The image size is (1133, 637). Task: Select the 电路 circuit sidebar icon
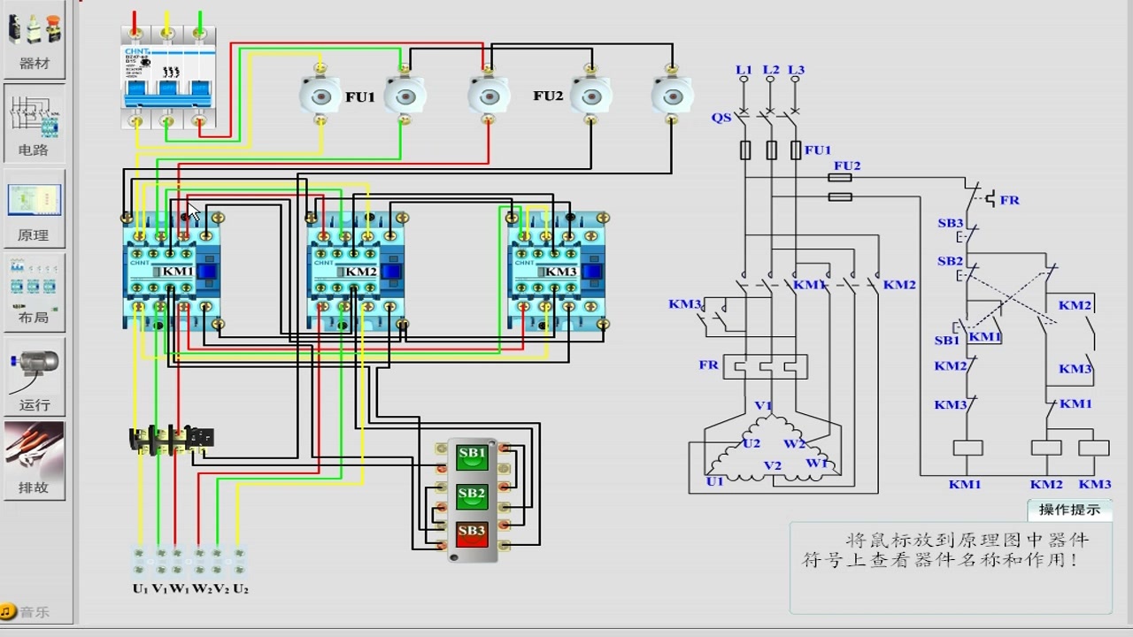click(x=34, y=123)
